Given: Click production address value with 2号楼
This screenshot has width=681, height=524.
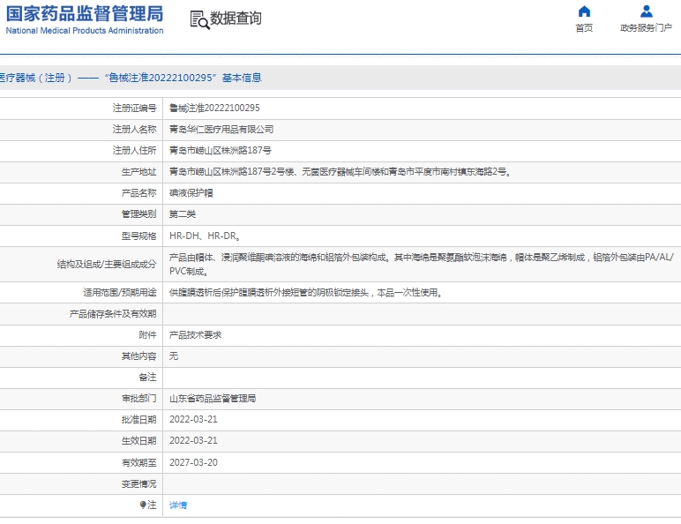Looking at the screenshot, I should [x=340, y=172].
